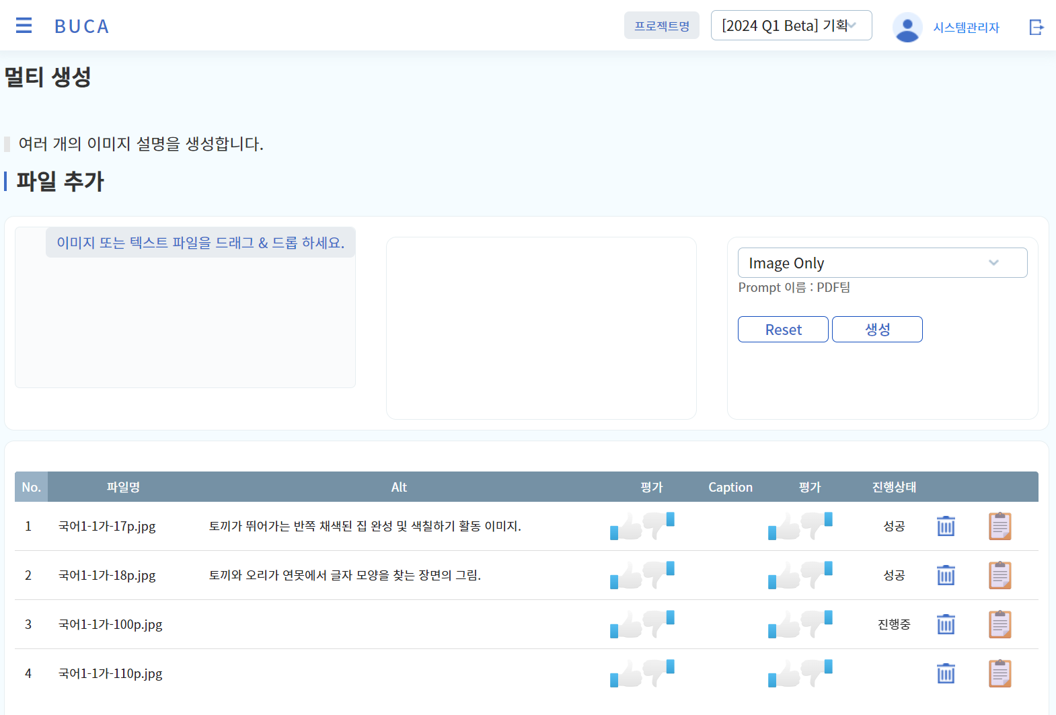
Task: Thumbs up the Caption for row 3
Action: pyautogui.click(x=784, y=625)
